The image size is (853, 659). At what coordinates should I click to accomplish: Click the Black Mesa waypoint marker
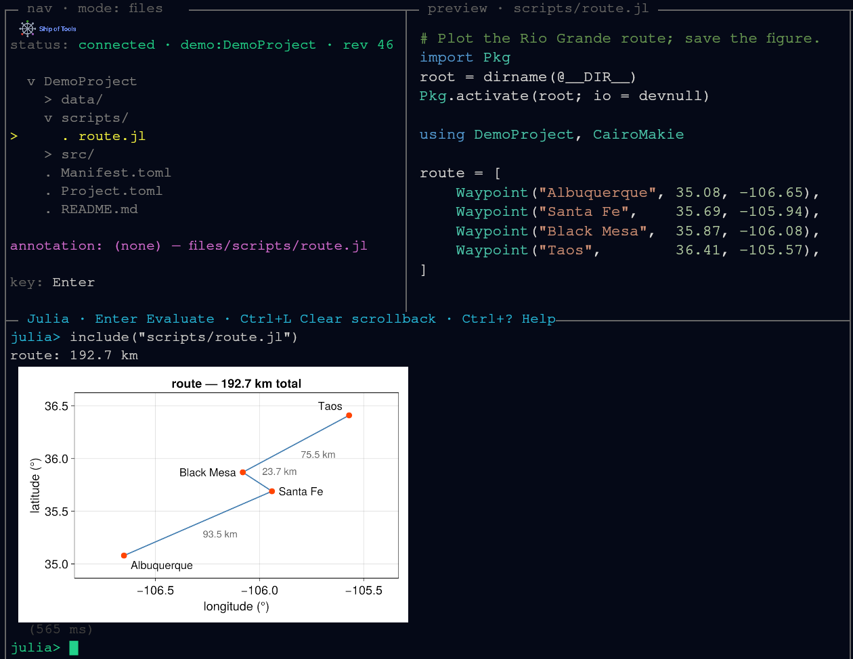pos(243,472)
